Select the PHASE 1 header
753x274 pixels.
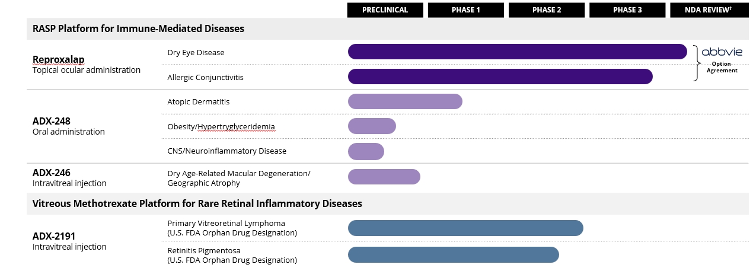465,10
